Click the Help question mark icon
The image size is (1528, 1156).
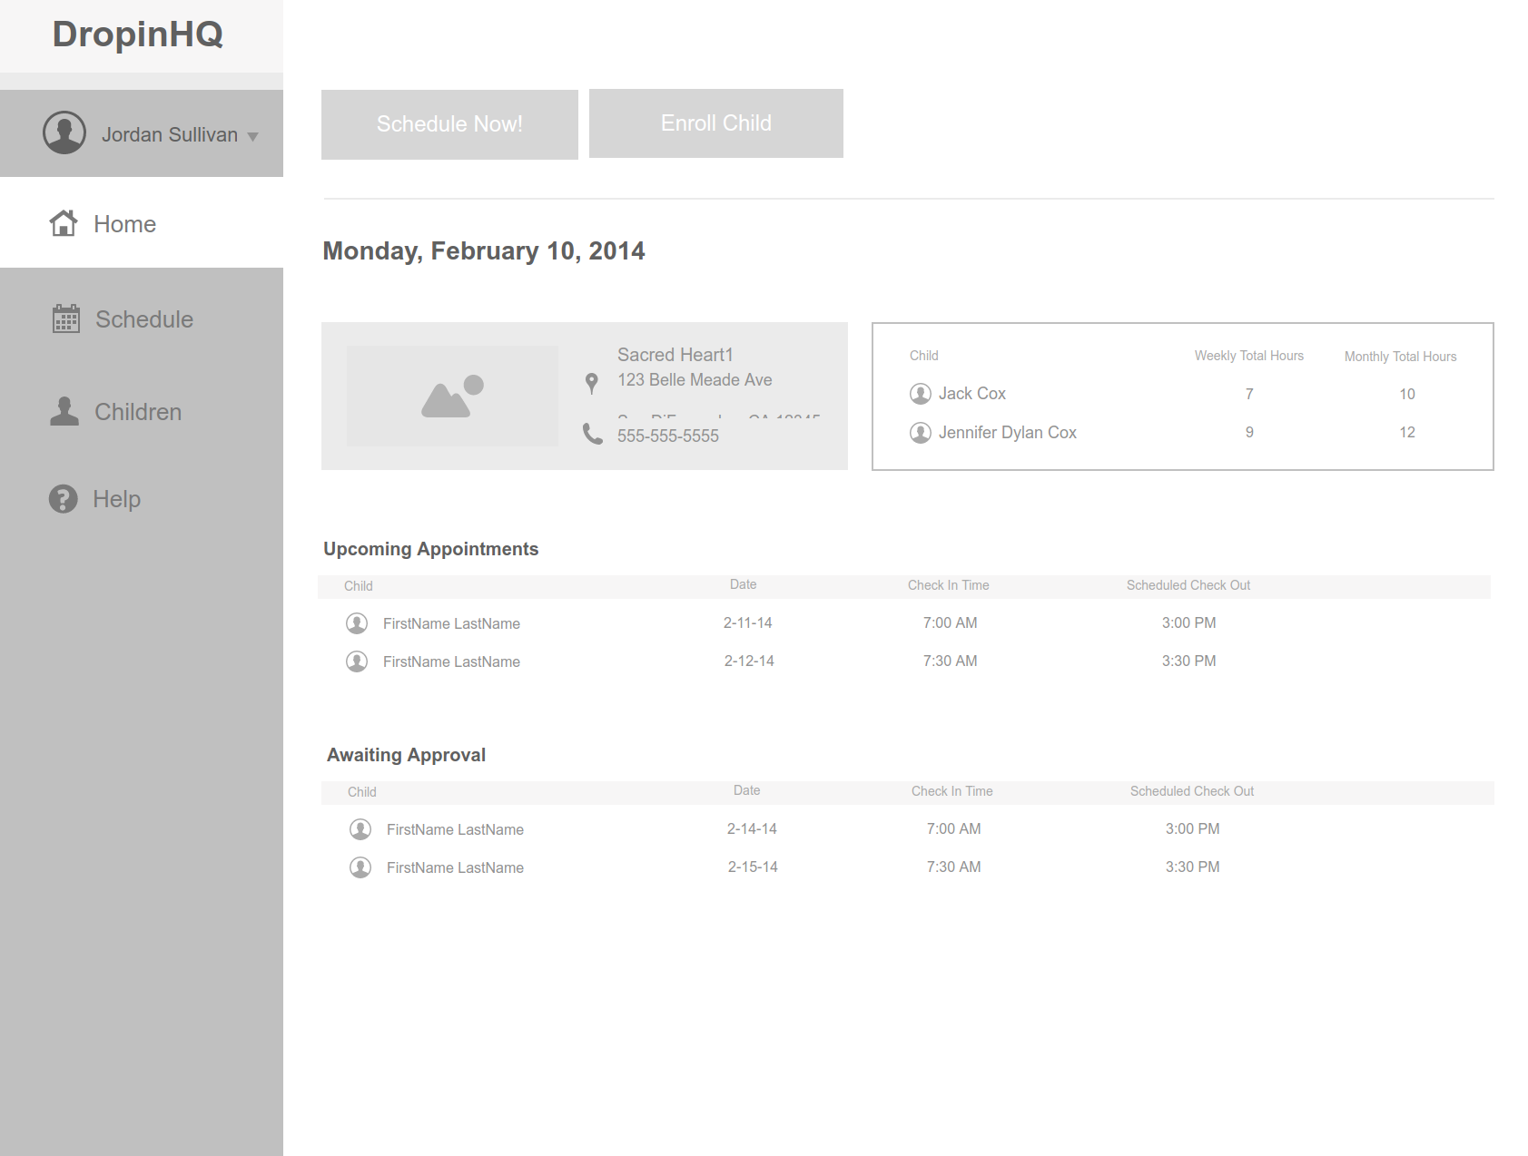tap(63, 498)
